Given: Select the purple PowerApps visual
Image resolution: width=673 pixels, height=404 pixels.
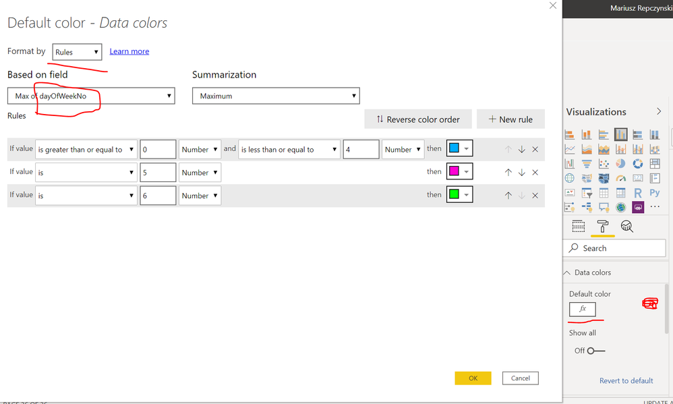Looking at the screenshot, I should pos(638,207).
